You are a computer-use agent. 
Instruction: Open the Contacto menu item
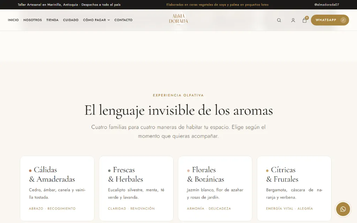pos(123,20)
